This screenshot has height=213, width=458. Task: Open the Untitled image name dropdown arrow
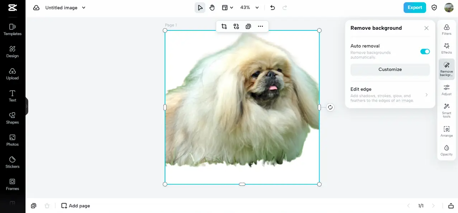(84, 8)
